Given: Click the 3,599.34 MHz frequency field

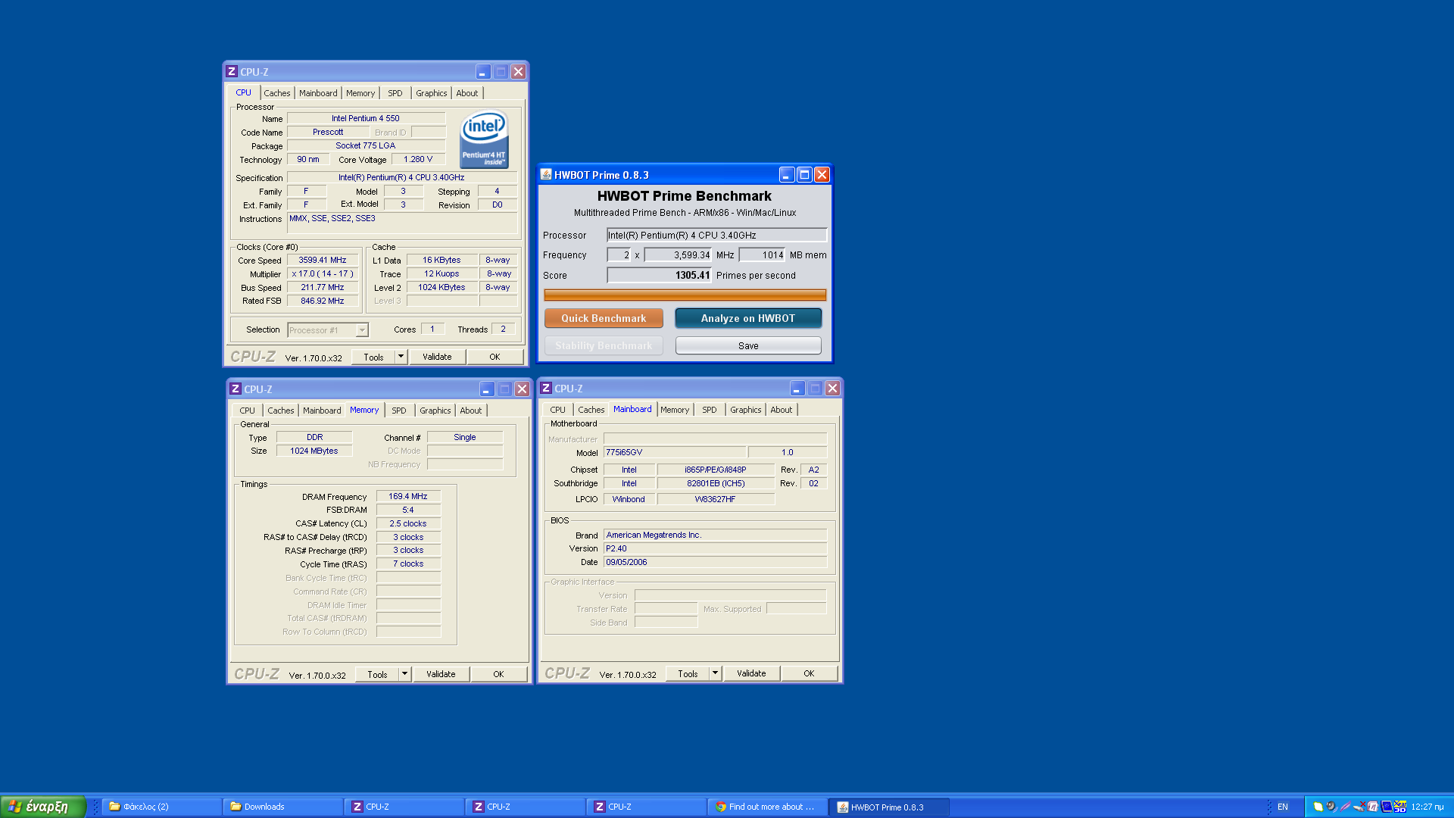Looking at the screenshot, I should point(679,255).
